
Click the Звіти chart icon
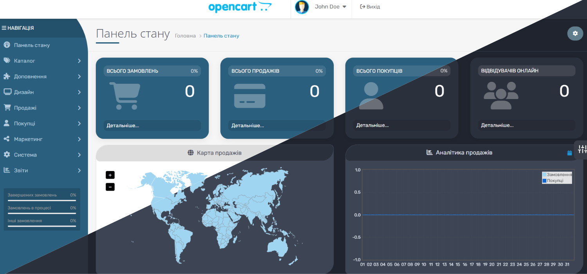click(7, 170)
